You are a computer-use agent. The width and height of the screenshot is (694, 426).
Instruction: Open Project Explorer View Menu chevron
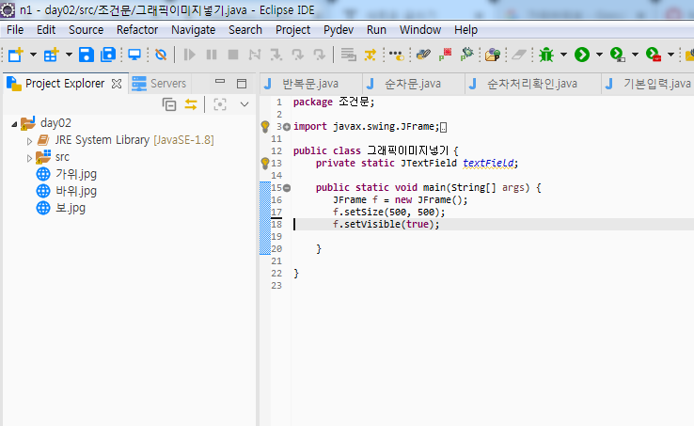[244, 104]
